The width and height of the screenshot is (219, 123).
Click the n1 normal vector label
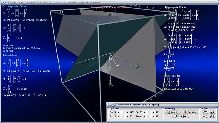pyautogui.click(x=117, y=65)
